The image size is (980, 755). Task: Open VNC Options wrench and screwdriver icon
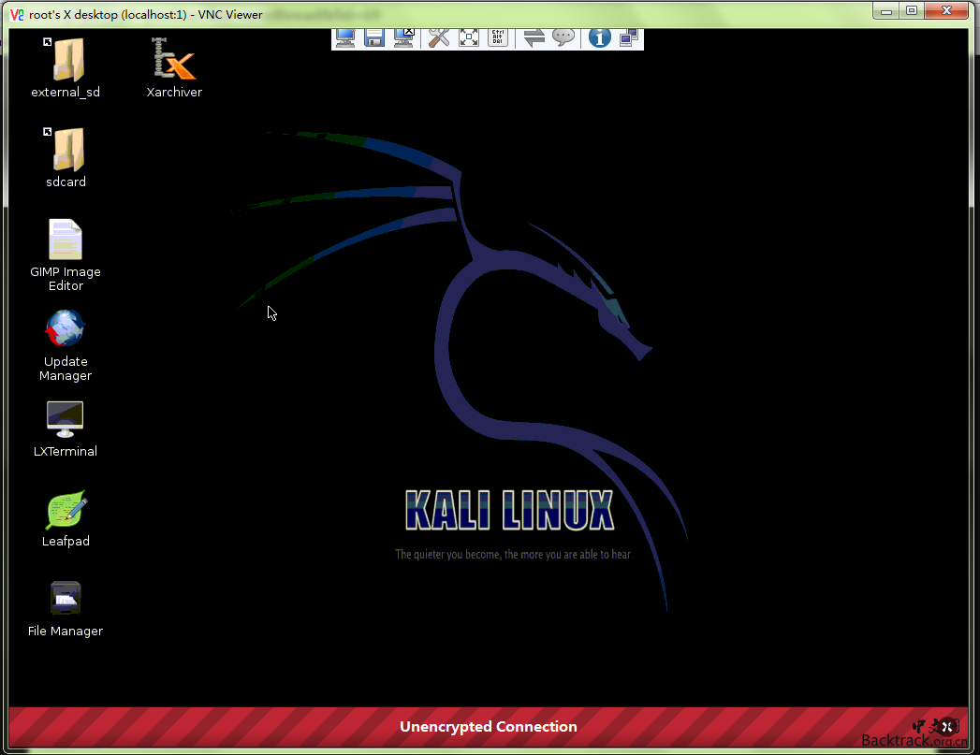(x=439, y=38)
